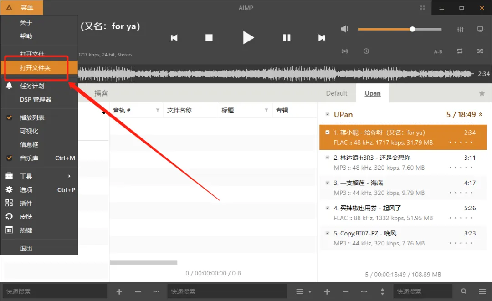Collapse the UPan playlist group
Screen dimensions: 492x301
[481, 114]
